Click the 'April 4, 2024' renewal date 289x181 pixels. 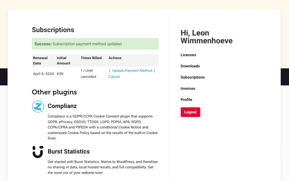(43, 74)
